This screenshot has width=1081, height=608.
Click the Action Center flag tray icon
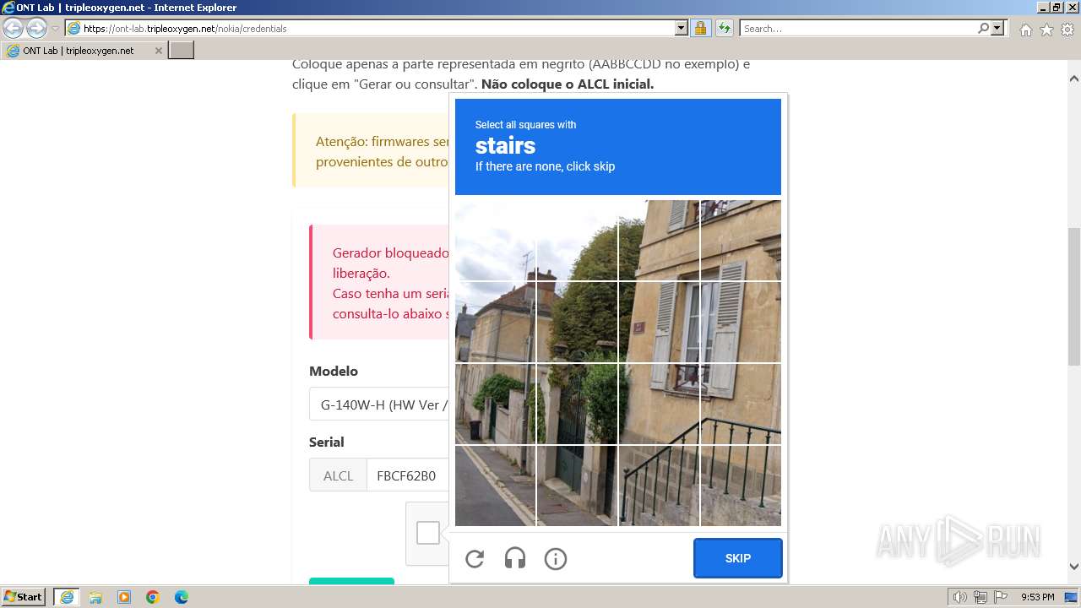(x=1001, y=597)
